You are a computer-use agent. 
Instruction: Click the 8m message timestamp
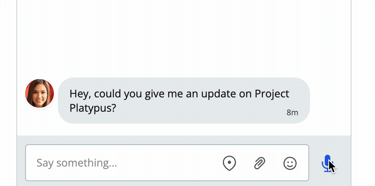pyautogui.click(x=292, y=112)
